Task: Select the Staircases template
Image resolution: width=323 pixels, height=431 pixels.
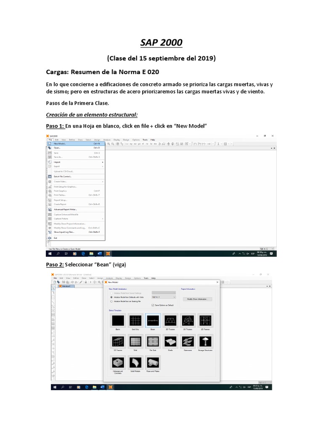Action: [x=188, y=341]
